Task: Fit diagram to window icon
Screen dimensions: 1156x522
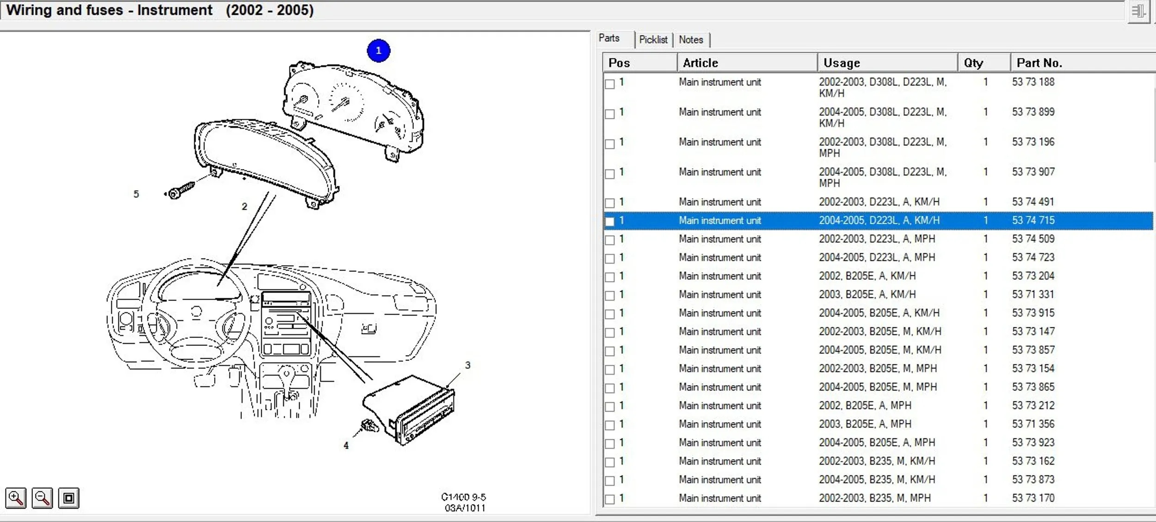Action: (68, 498)
